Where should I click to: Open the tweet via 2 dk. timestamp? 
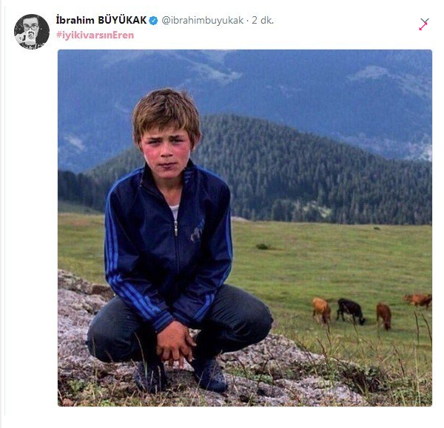[263, 21]
